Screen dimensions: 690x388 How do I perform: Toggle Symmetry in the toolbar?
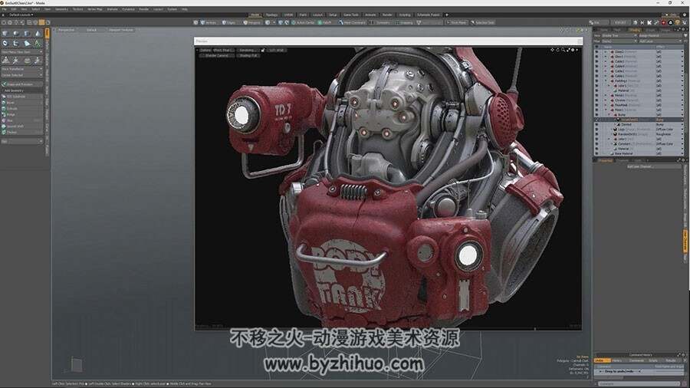coord(380,22)
